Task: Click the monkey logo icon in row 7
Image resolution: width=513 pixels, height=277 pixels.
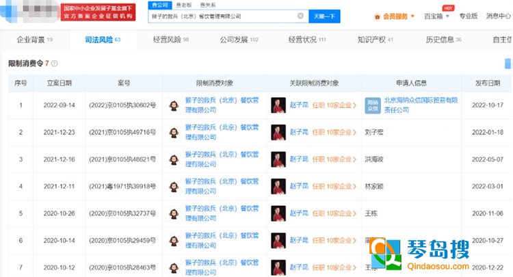Action: coord(174,268)
